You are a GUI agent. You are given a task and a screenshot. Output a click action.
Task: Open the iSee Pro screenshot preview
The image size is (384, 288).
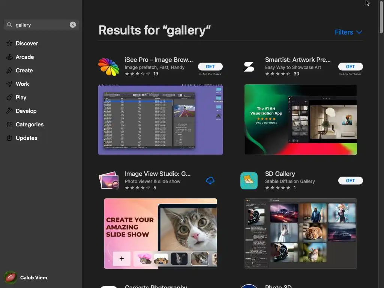(x=160, y=120)
